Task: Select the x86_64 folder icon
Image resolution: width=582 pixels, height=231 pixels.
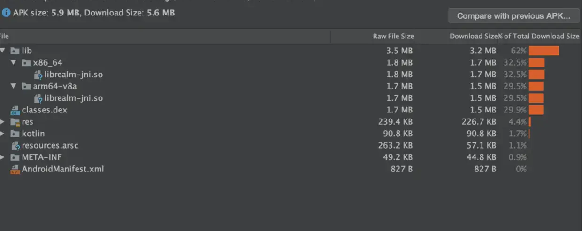Action: (x=26, y=62)
